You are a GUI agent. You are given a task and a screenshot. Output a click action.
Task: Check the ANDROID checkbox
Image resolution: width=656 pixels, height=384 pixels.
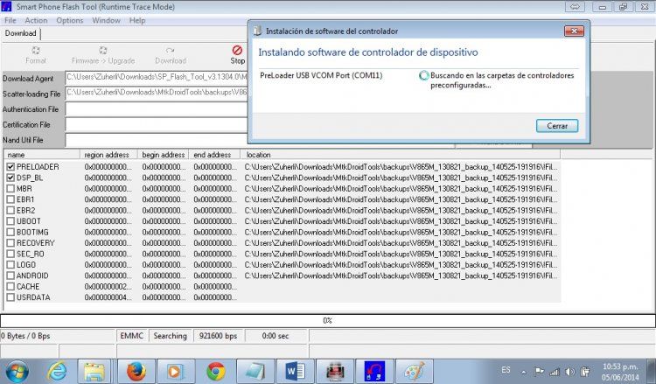point(10,276)
